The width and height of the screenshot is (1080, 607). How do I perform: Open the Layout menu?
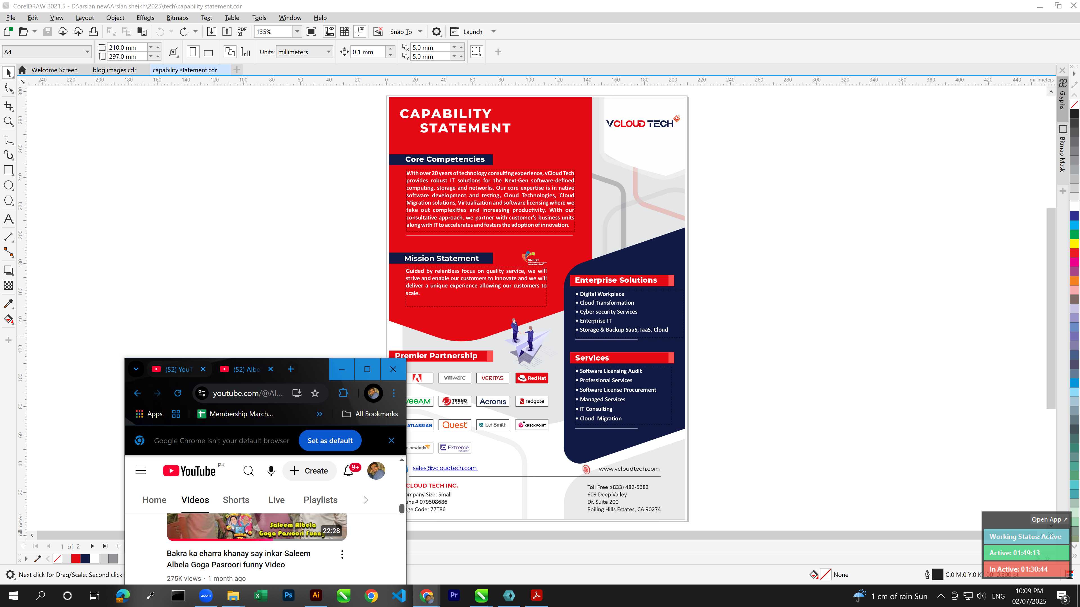tap(85, 18)
